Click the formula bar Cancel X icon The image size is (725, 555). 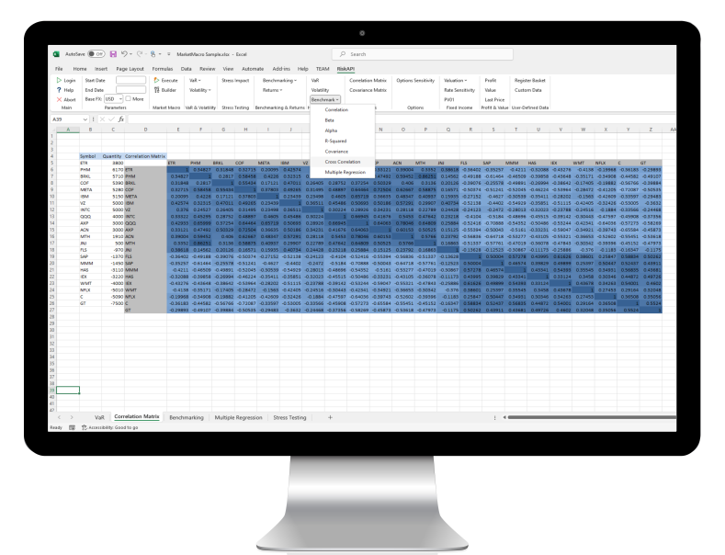point(102,119)
